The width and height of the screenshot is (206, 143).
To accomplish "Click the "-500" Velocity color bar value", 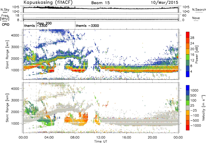I will tap(195, 120).
